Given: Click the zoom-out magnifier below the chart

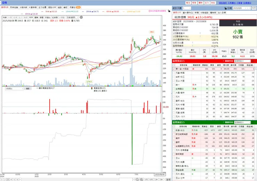Looking at the screenshot, I should (x=137, y=180).
